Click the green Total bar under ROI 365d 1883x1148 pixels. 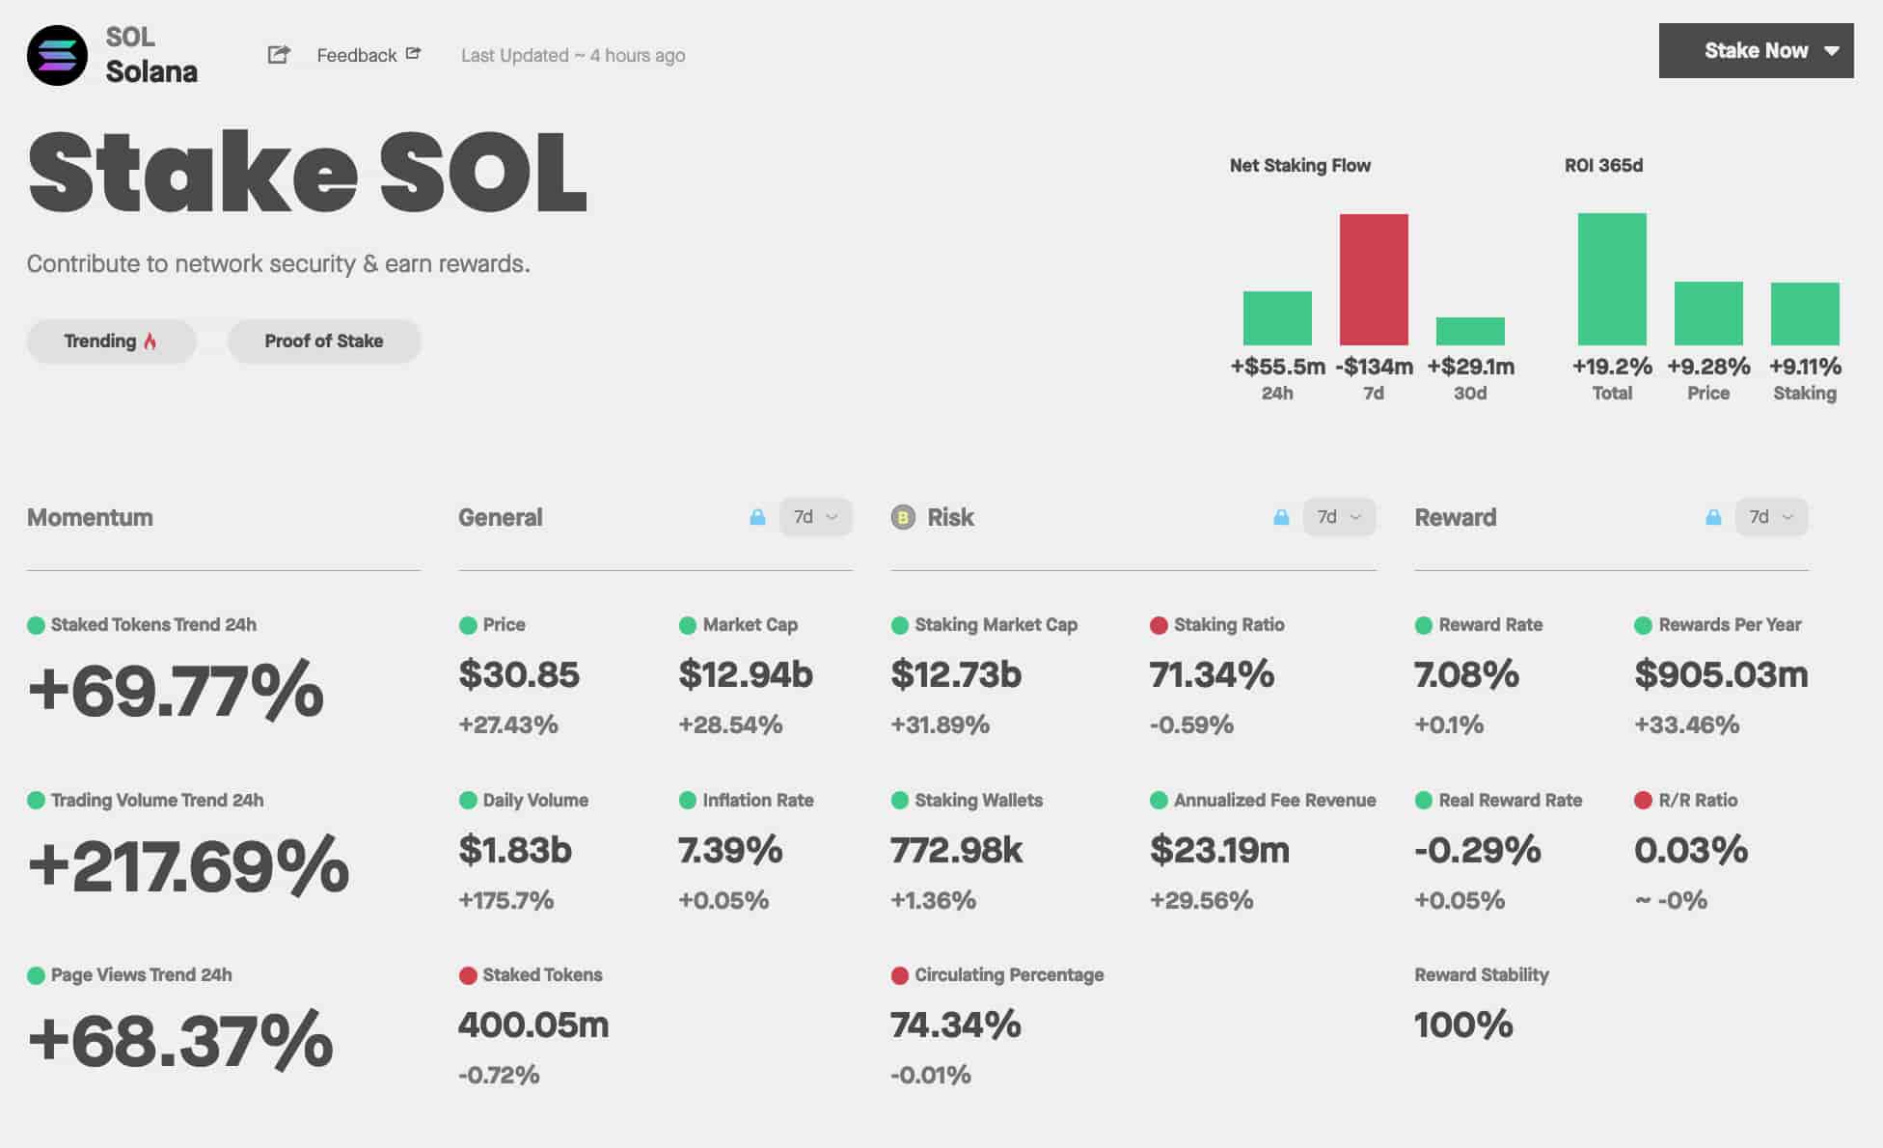coord(1611,280)
